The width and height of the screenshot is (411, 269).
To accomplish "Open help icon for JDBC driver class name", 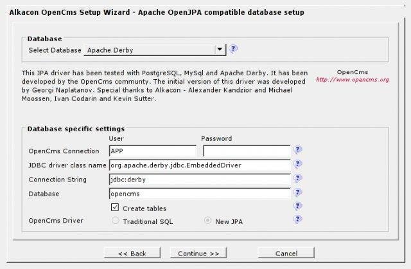I will click(x=297, y=164).
